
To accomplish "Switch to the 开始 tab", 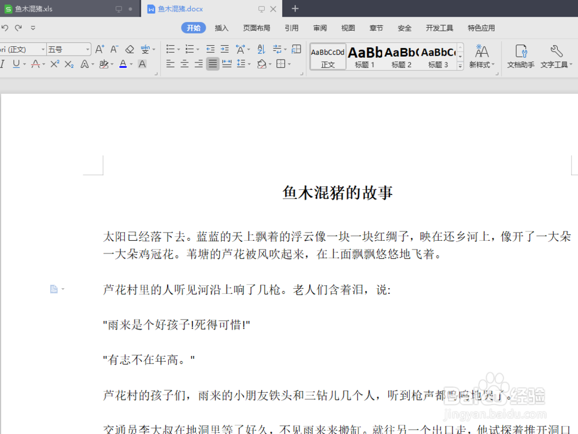I will 194,28.
